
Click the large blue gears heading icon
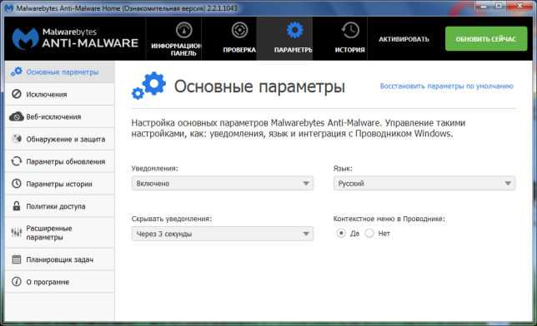(x=148, y=86)
